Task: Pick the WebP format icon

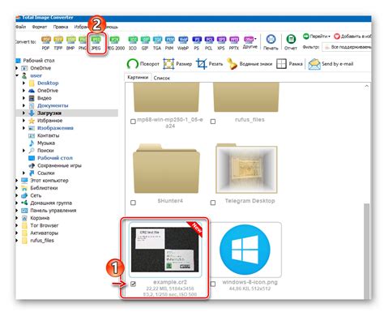Action: tap(183, 43)
